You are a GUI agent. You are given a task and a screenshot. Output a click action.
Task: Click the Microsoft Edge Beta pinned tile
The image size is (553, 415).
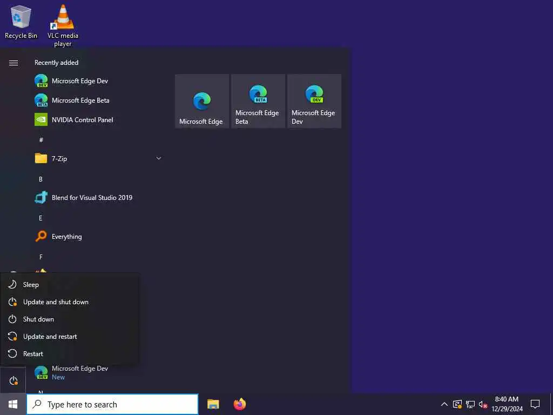(x=258, y=101)
